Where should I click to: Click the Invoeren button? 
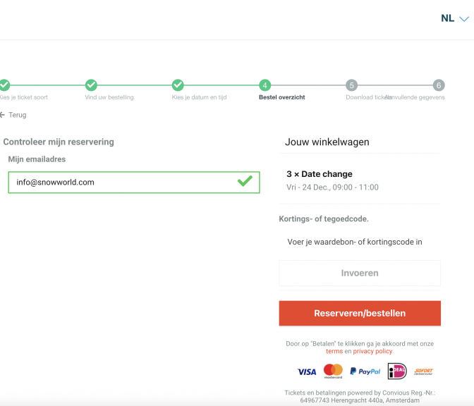tap(360, 273)
